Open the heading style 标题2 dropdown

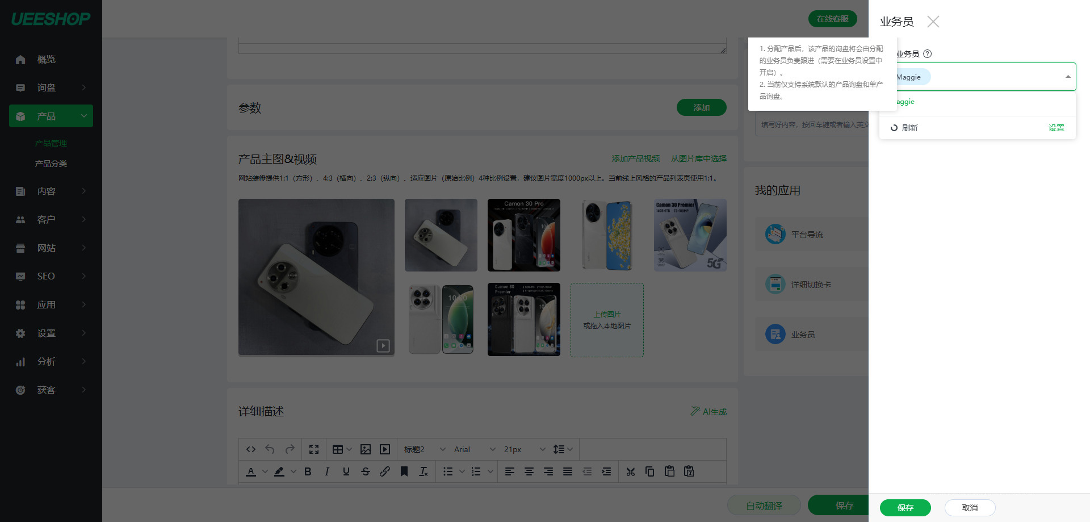pyautogui.click(x=424, y=449)
